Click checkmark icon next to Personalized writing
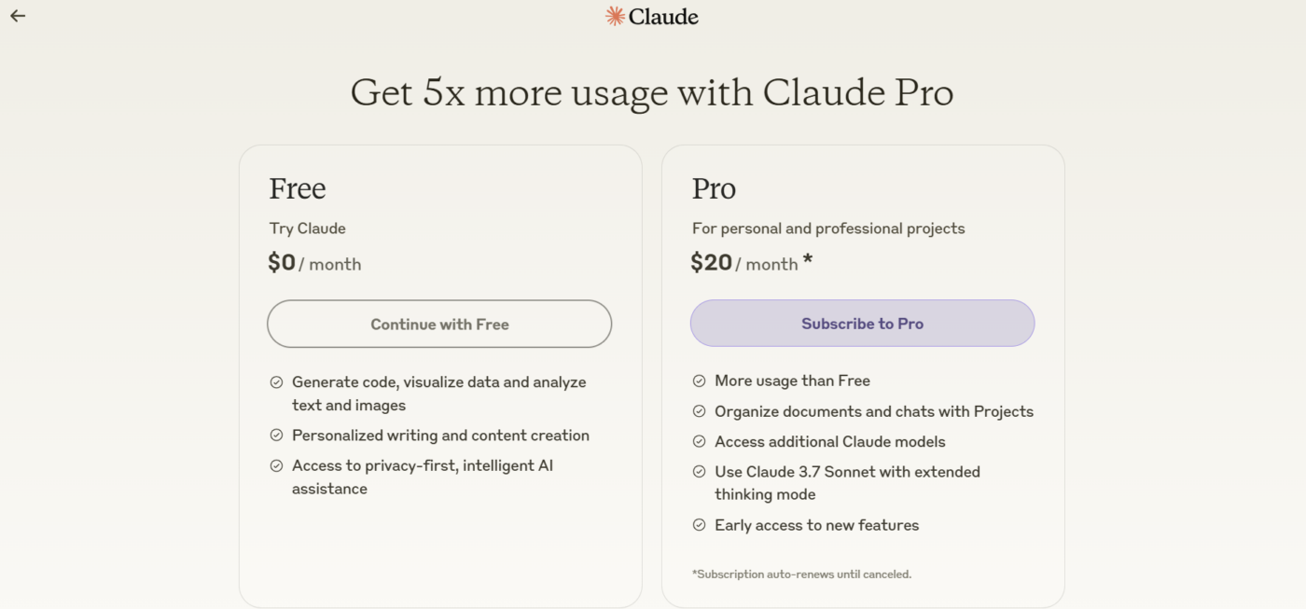 click(276, 436)
